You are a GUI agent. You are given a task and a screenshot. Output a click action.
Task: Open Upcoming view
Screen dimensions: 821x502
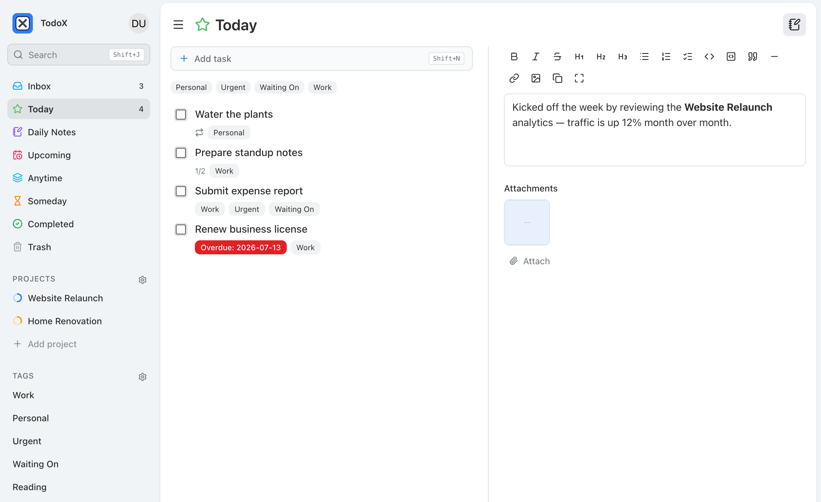pos(79,155)
